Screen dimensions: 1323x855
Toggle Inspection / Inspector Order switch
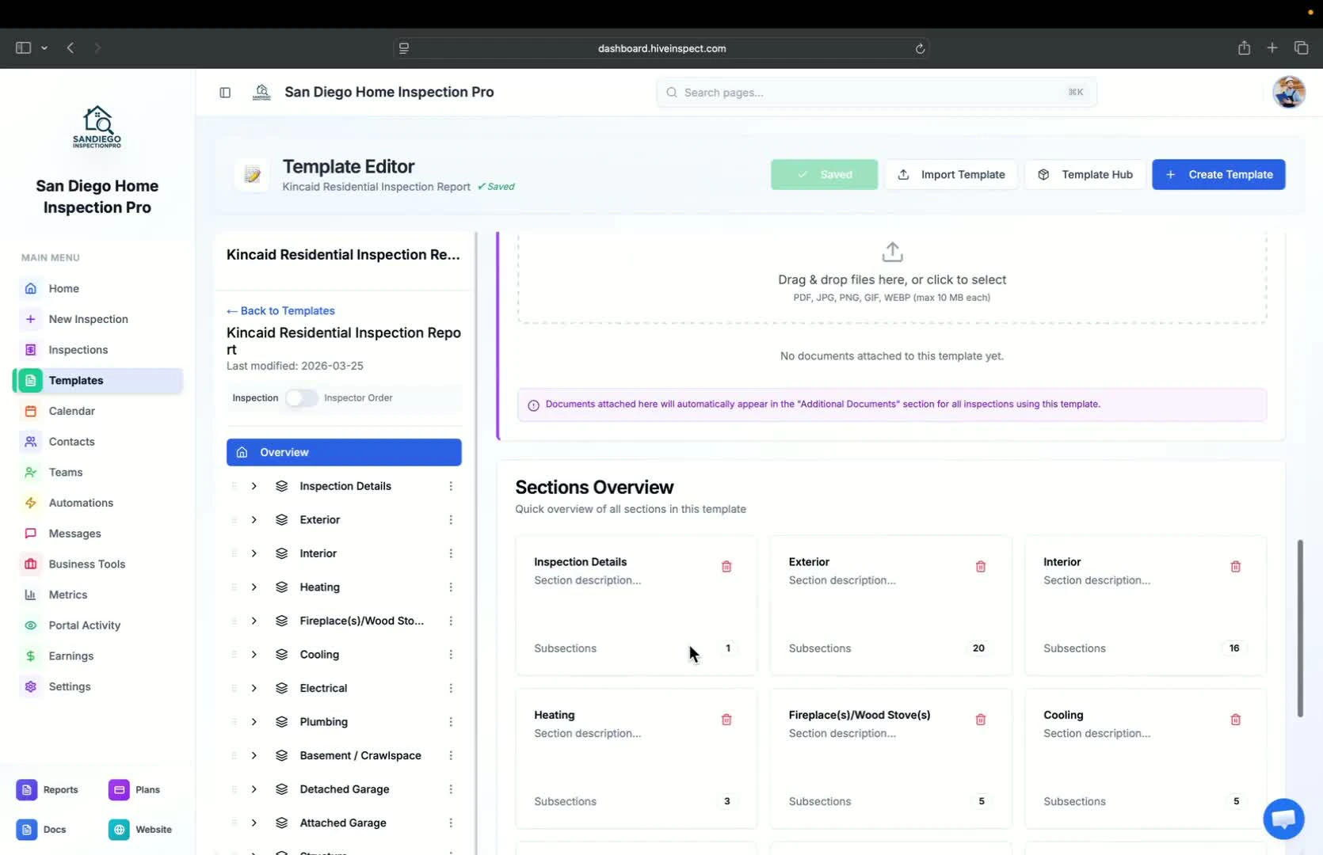(x=301, y=398)
